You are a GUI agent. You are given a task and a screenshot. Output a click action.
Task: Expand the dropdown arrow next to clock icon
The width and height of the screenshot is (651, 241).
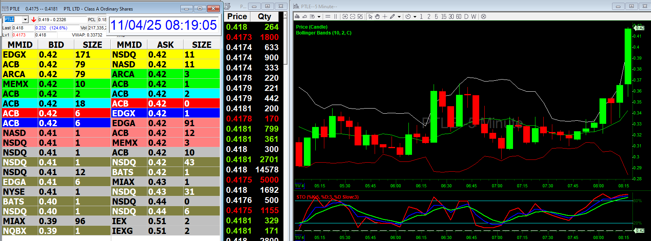415,17
